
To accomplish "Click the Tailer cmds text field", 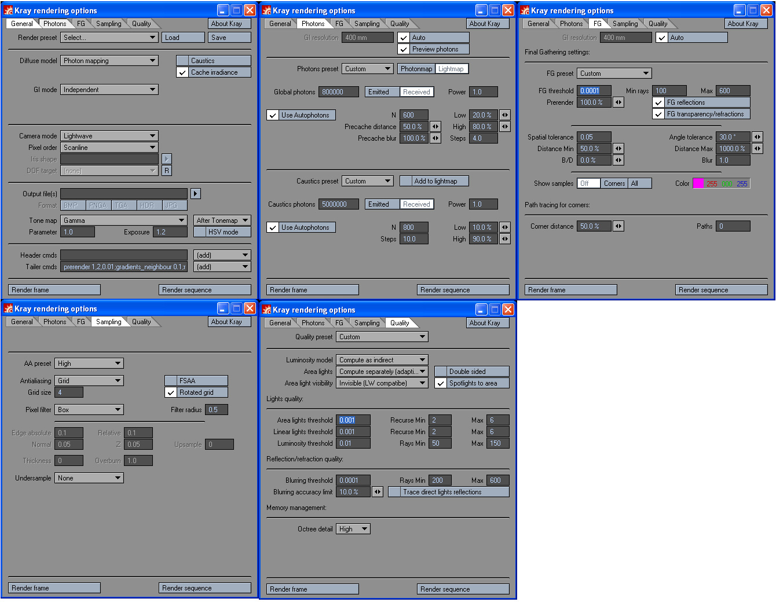I will tap(124, 267).
